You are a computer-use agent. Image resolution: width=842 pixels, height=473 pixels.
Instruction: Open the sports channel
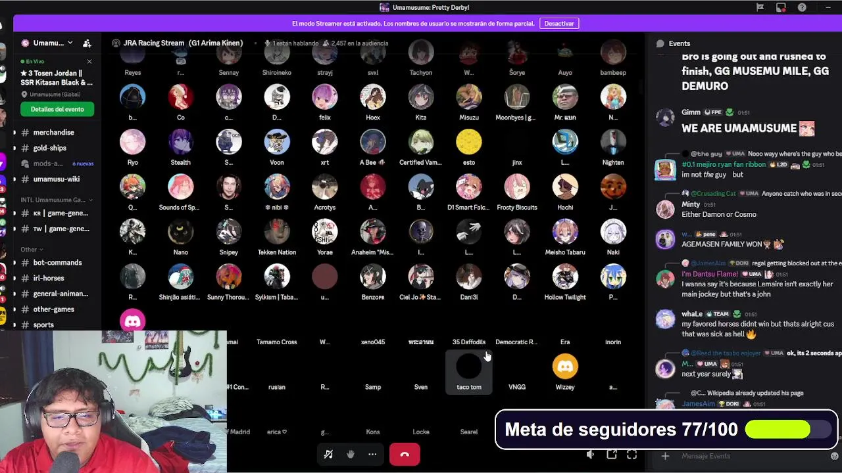click(x=43, y=325)
